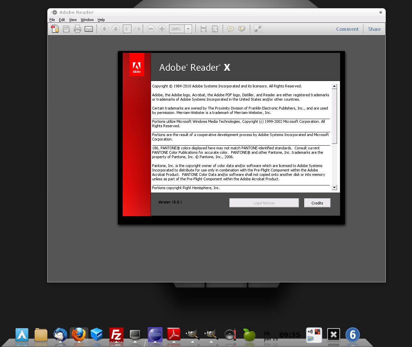
Task: Open the zoom percentage dropdown
Action: tap(188, 29)
